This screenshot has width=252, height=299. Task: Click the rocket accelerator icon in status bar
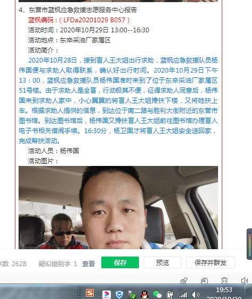click(184, 280)
